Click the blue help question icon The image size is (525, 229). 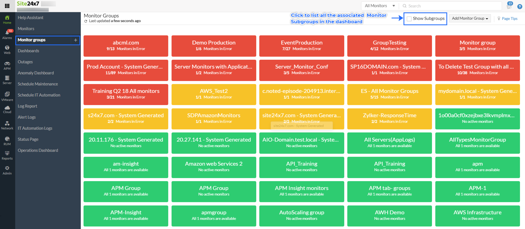520,6
